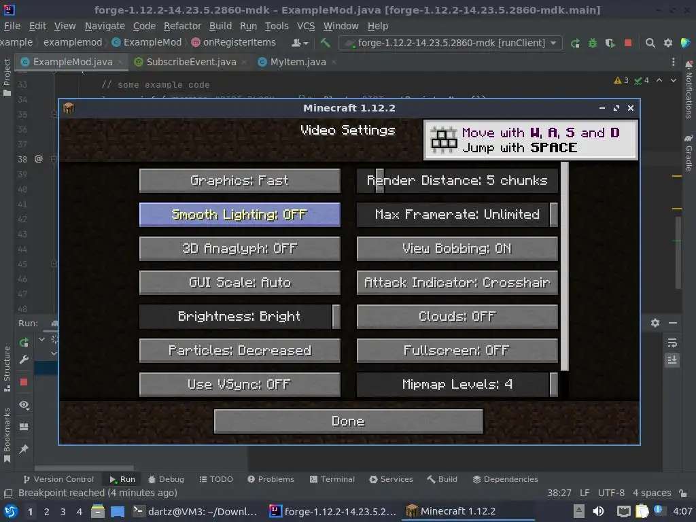Viewport: 696px width, 522px height.
Task: Switch to MyItem.java tab
Action: click(x=298, y=62)
